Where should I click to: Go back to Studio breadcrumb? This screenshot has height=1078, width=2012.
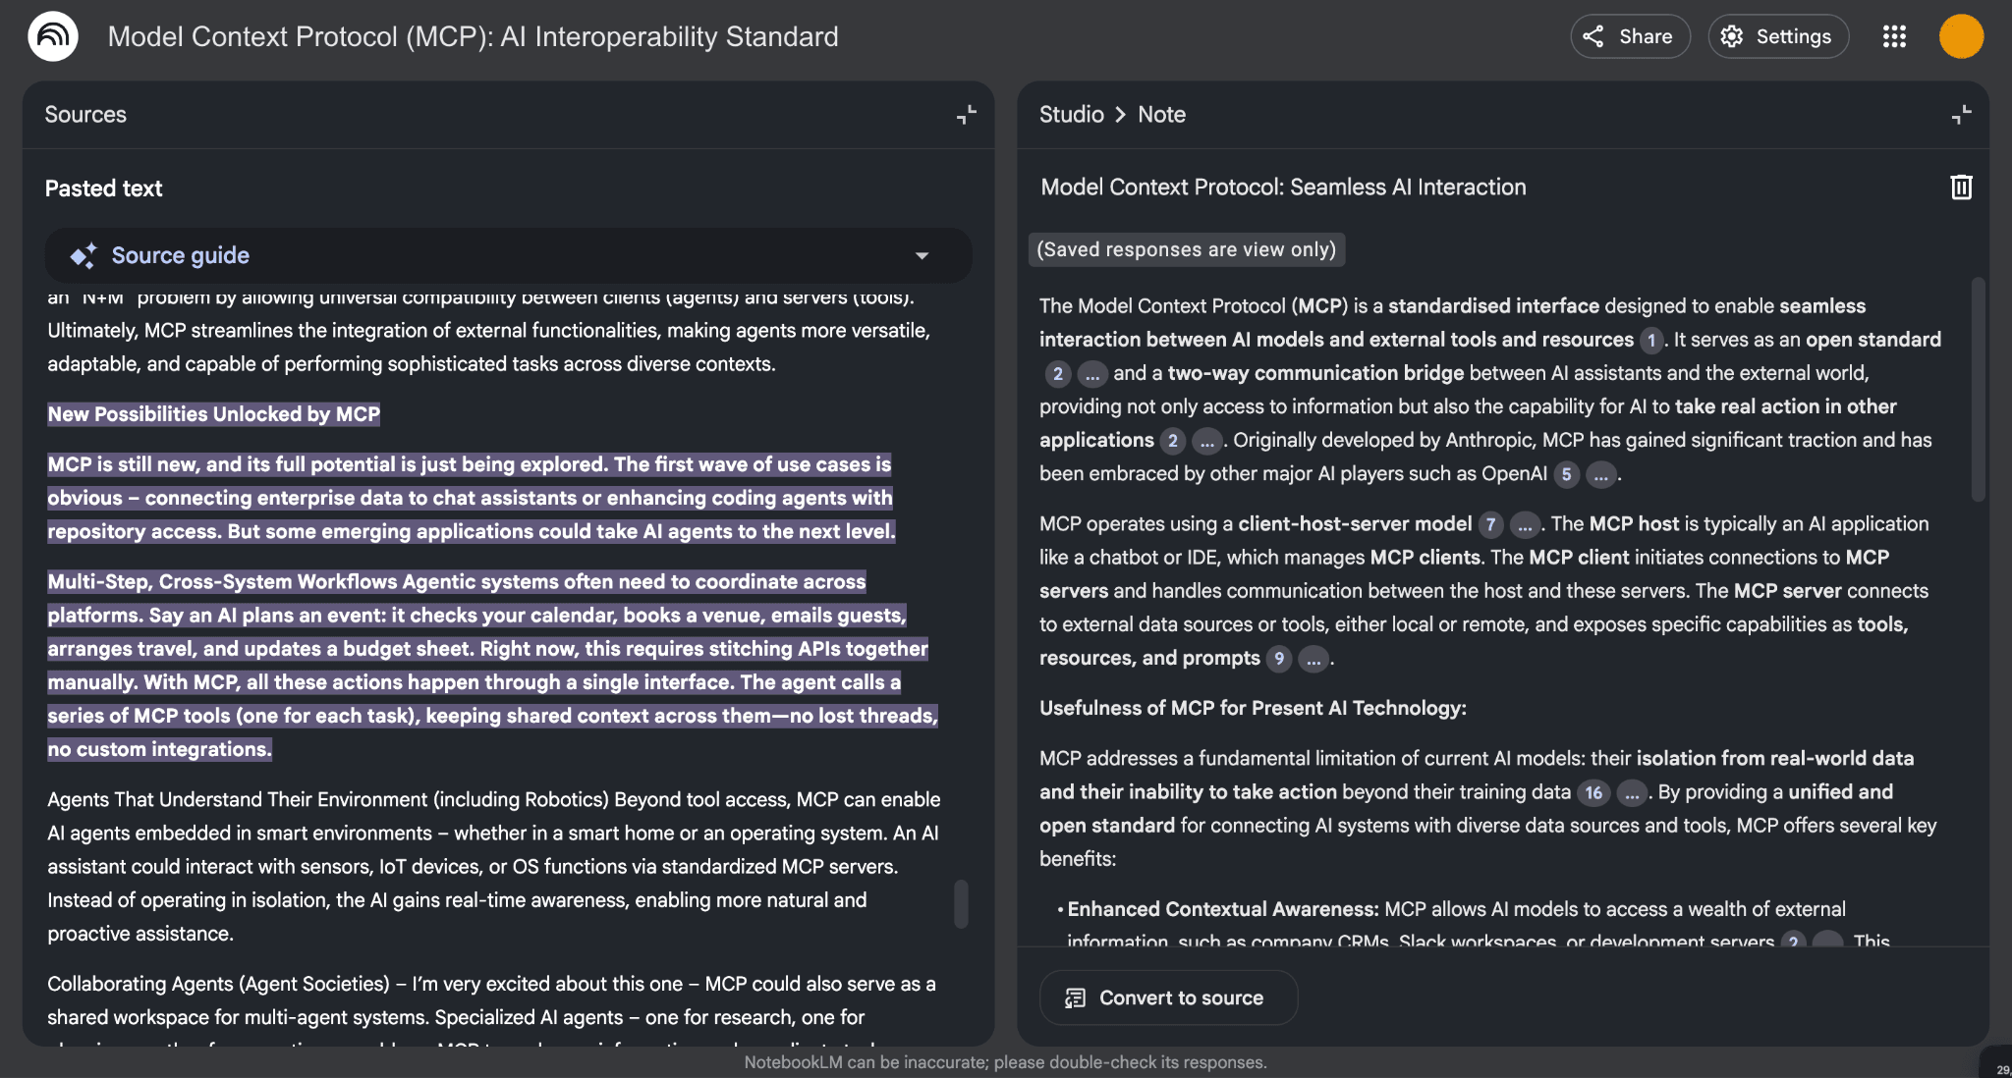click(1071, 115)
